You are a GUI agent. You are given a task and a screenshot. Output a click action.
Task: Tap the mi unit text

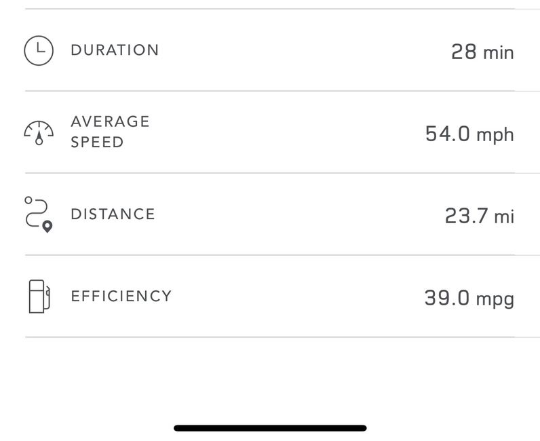[x=504, y=216]
